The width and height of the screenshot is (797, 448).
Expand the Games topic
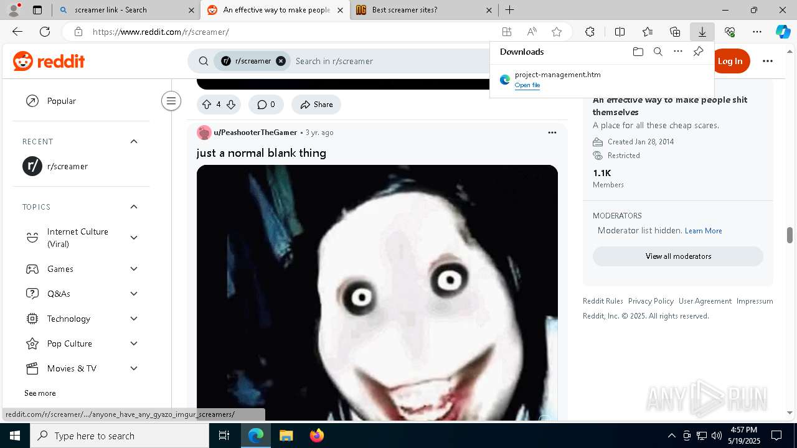[134, 269]
